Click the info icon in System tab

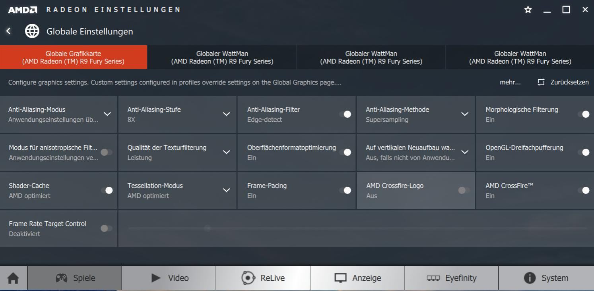click(x=530, y=278)
